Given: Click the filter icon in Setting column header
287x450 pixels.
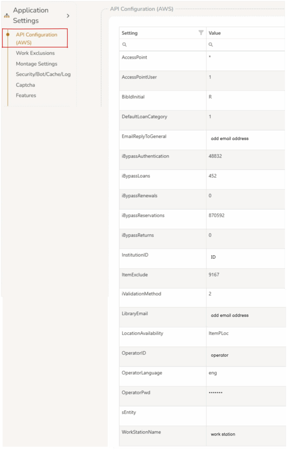Looking at the screenshot, I should pos(201,33).
